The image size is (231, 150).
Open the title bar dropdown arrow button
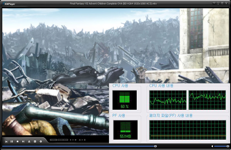point(214,3)
